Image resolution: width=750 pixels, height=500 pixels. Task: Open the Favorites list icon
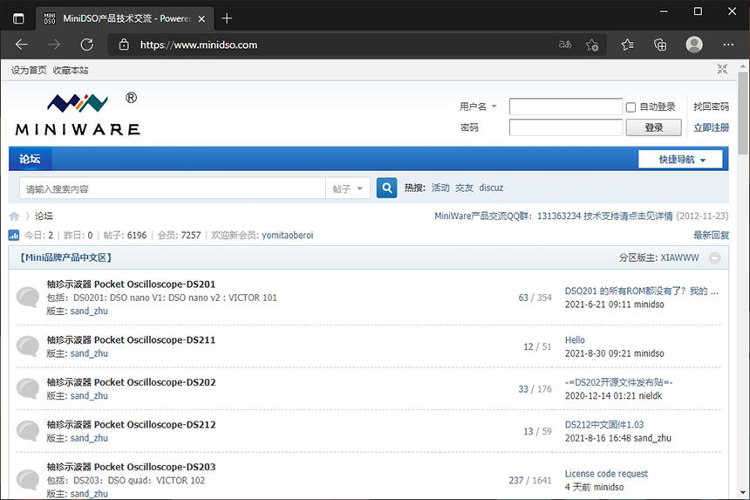tap(628, 45)
